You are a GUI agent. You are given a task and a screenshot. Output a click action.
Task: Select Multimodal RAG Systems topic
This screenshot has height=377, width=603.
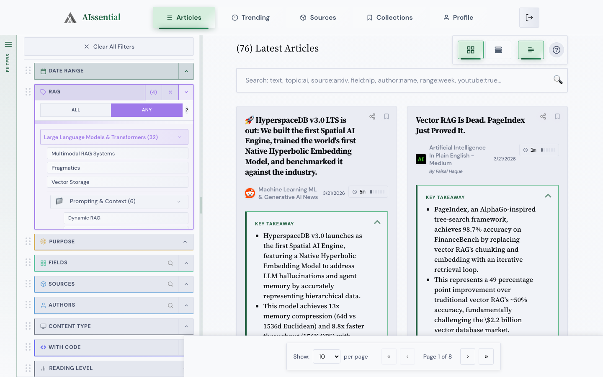118,154
